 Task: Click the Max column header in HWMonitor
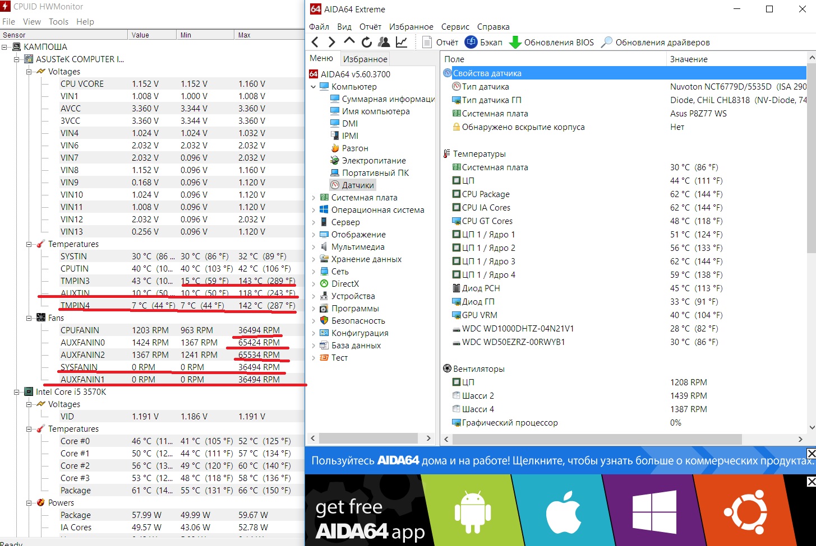tap(269, 35)
